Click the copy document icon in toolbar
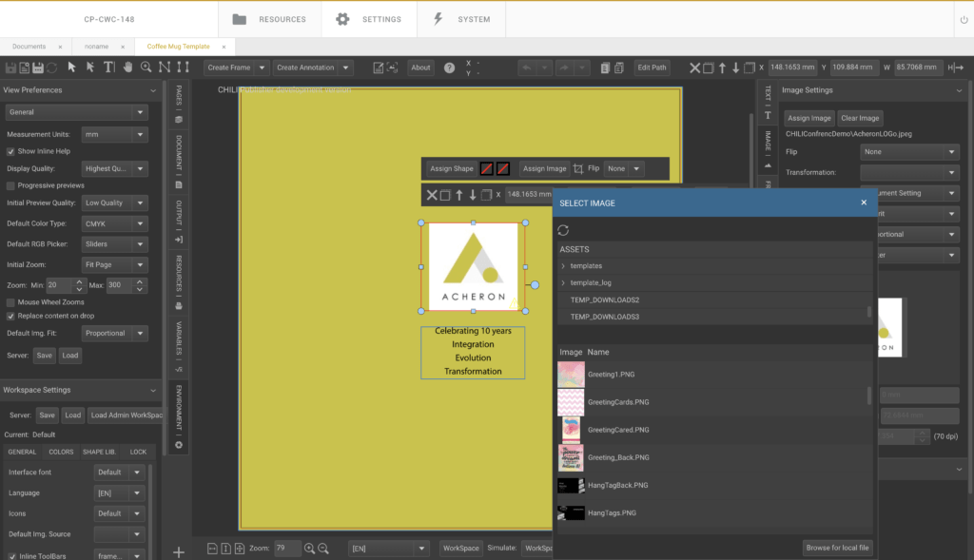The image size is (974, 560). point(605,68)
